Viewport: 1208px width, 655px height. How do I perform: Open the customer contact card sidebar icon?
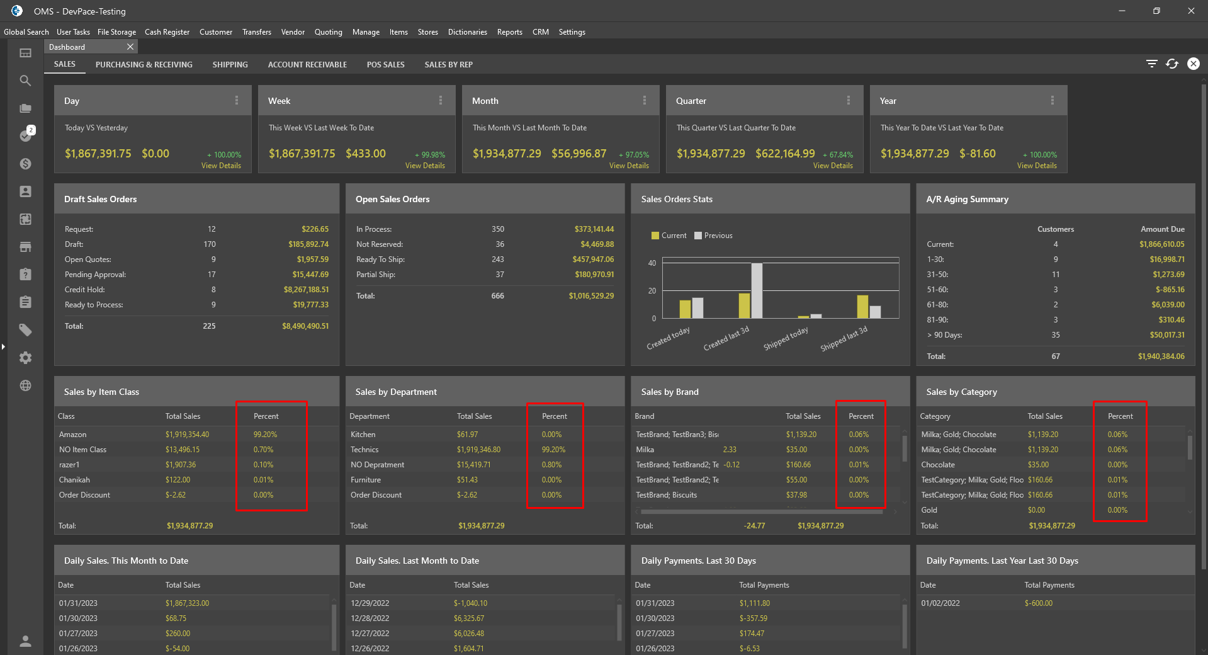(25, 191)
